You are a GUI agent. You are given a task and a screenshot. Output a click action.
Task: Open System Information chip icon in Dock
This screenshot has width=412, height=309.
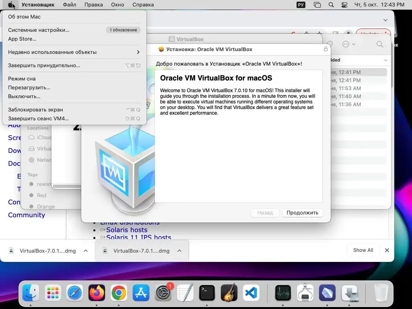click(305, 293)
